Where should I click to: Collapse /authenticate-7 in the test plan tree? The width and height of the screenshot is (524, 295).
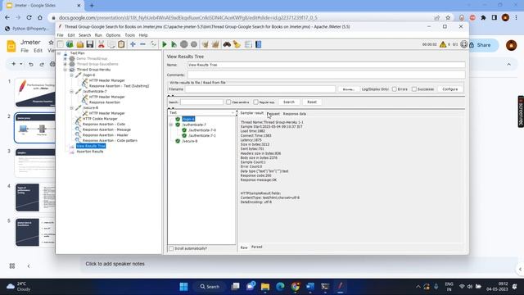click(x=72, y=91)
